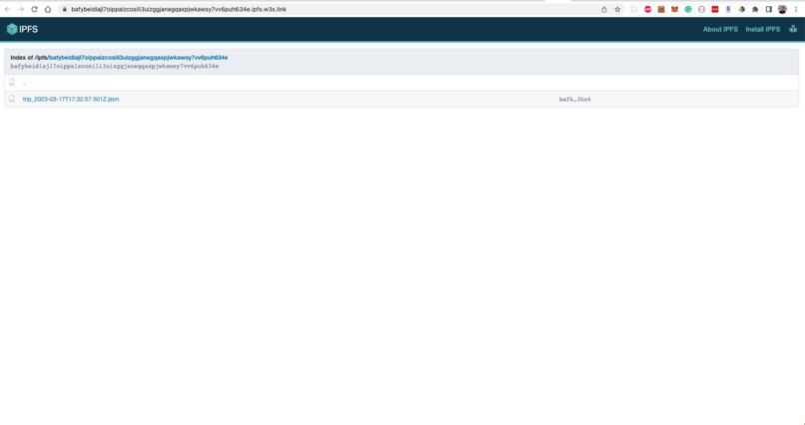The height and width of the screenshot is (425, 805).
Task: Click the truncated hash bafk…3ho4
Action: [x=574, y=100]
